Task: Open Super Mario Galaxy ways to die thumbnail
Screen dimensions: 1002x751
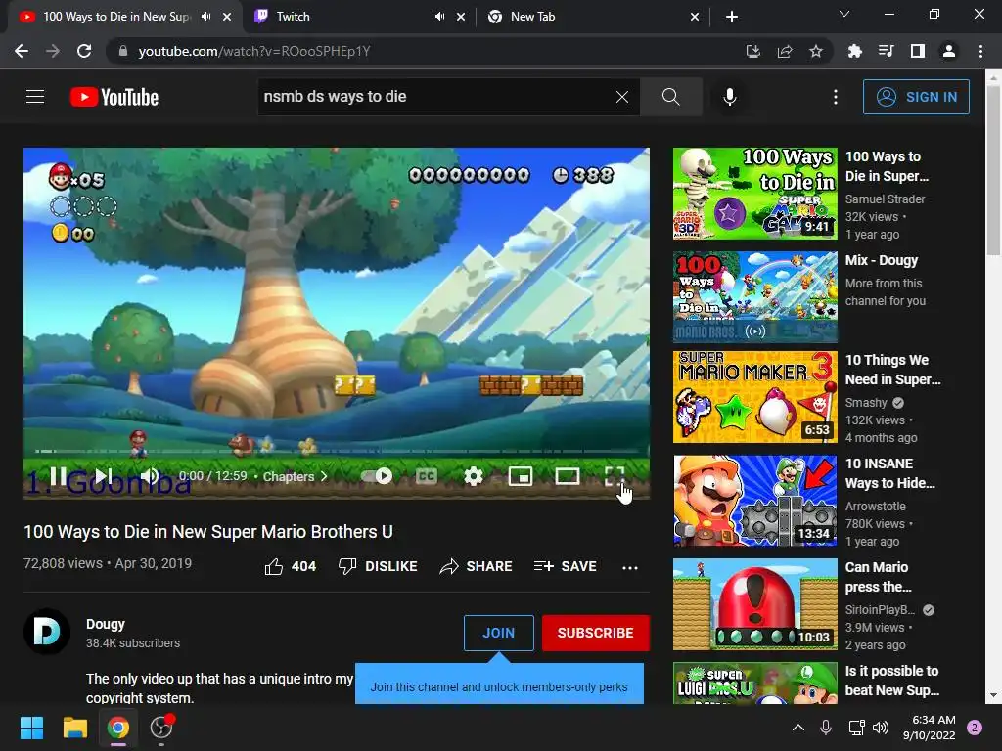Action: tap(754, 194)
